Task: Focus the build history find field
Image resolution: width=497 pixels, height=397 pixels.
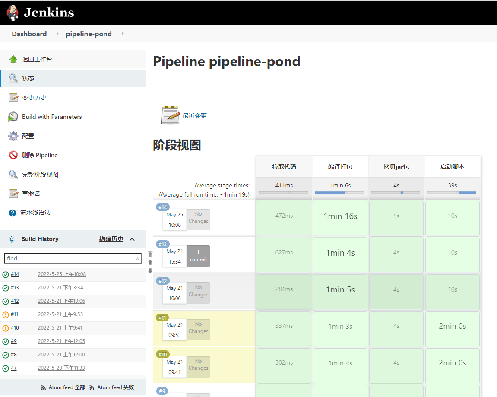Action: [x=72, y=258]
